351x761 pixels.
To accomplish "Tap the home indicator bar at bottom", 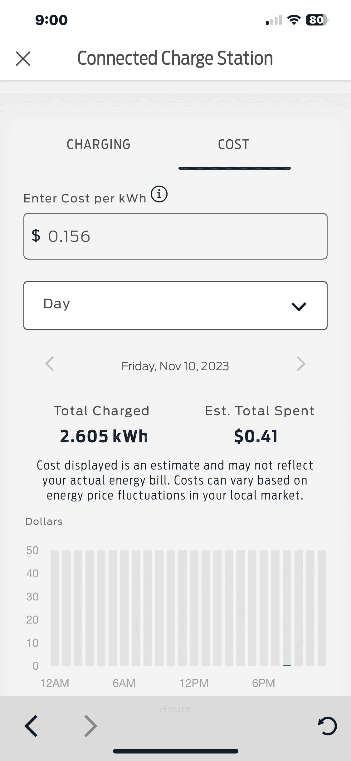I will tap(175, 751).
